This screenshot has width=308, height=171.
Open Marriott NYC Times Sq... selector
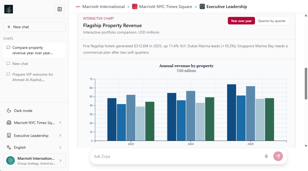pos(34,123)
